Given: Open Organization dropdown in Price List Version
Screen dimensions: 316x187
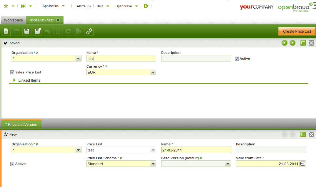Looking at the screenshot, I should 78,150.
